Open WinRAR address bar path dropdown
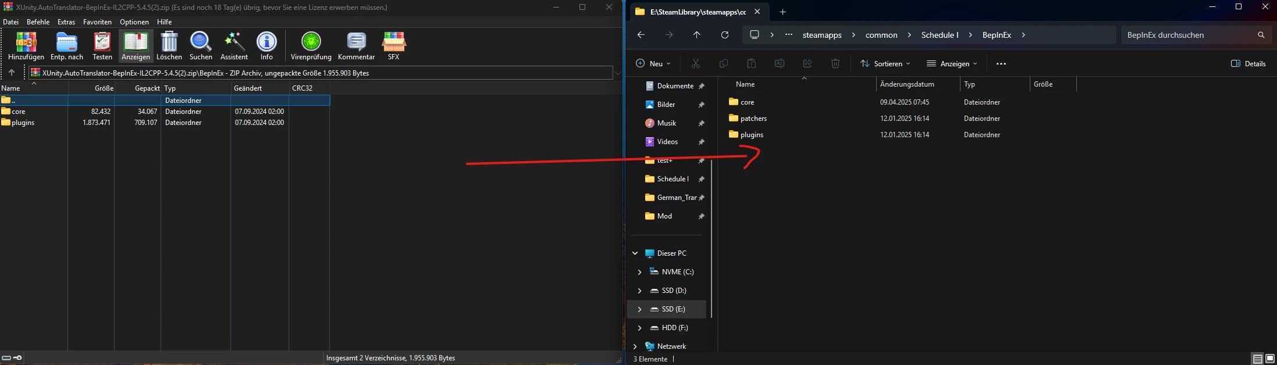 click(618, 73)
